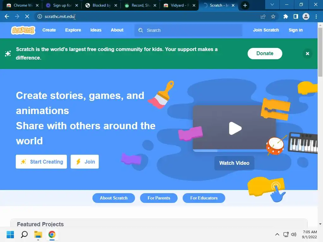
Task: Bookmark this page with star icon
Action: 273,16
